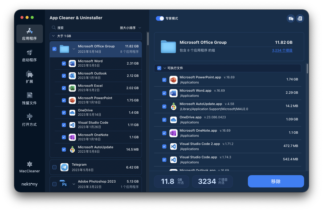Screen dimensions: 323x211
Task: Open the 3,234 个项目 link
Action: point(282,50)
